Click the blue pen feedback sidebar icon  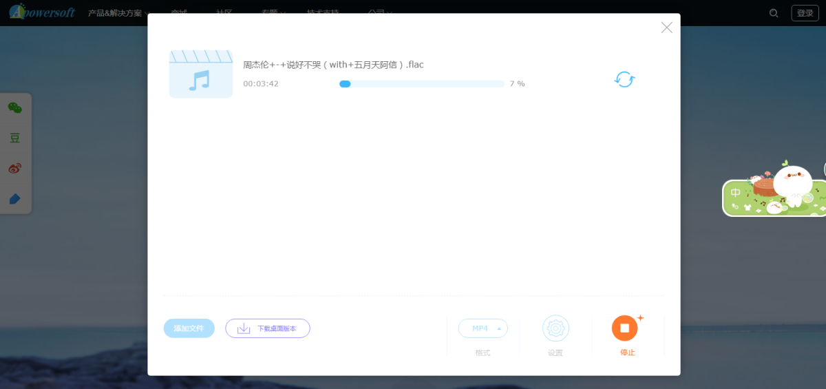(x=14, y=199)
